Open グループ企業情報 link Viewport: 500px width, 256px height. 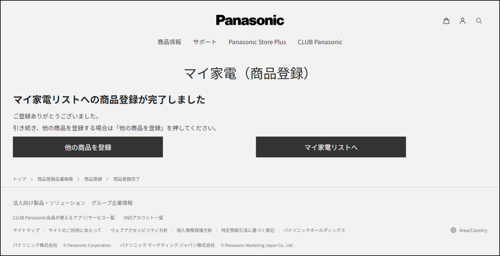point(112,203)
